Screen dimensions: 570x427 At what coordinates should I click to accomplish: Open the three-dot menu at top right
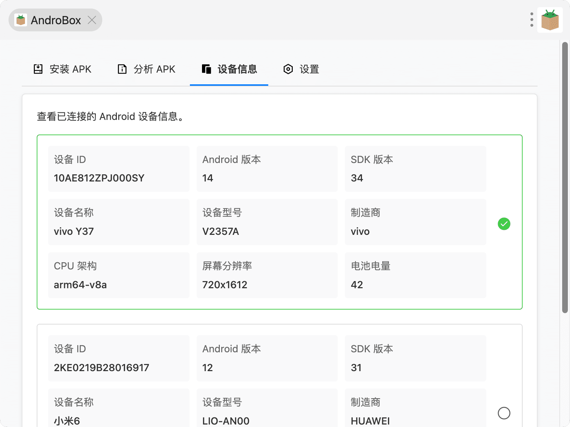tap(532, 20)
